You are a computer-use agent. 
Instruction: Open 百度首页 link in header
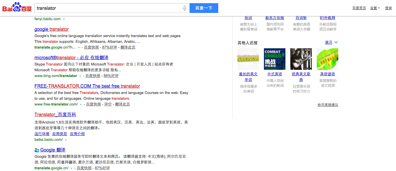pos(359,8)
